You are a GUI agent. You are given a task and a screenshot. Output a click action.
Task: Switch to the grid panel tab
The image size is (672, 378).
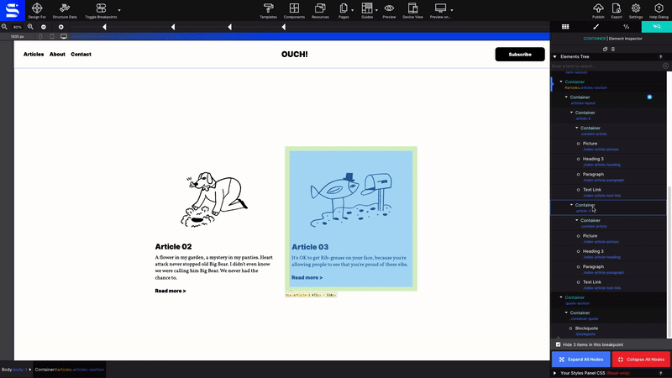pyautogui.click(x=565, y=27)
